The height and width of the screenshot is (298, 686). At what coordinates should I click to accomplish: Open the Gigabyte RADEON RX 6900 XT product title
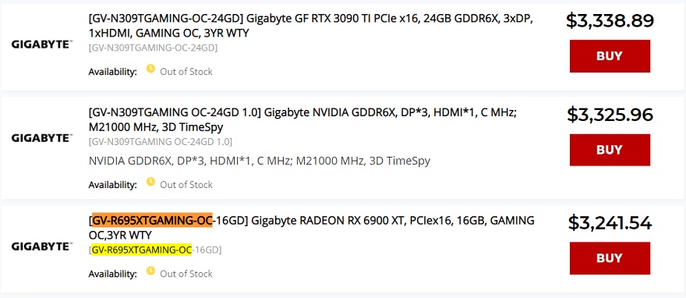point(311,228)
